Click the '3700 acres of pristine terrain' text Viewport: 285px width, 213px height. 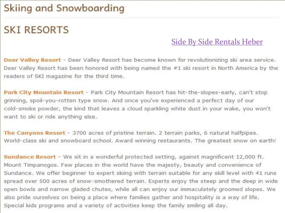coord(114,133)
